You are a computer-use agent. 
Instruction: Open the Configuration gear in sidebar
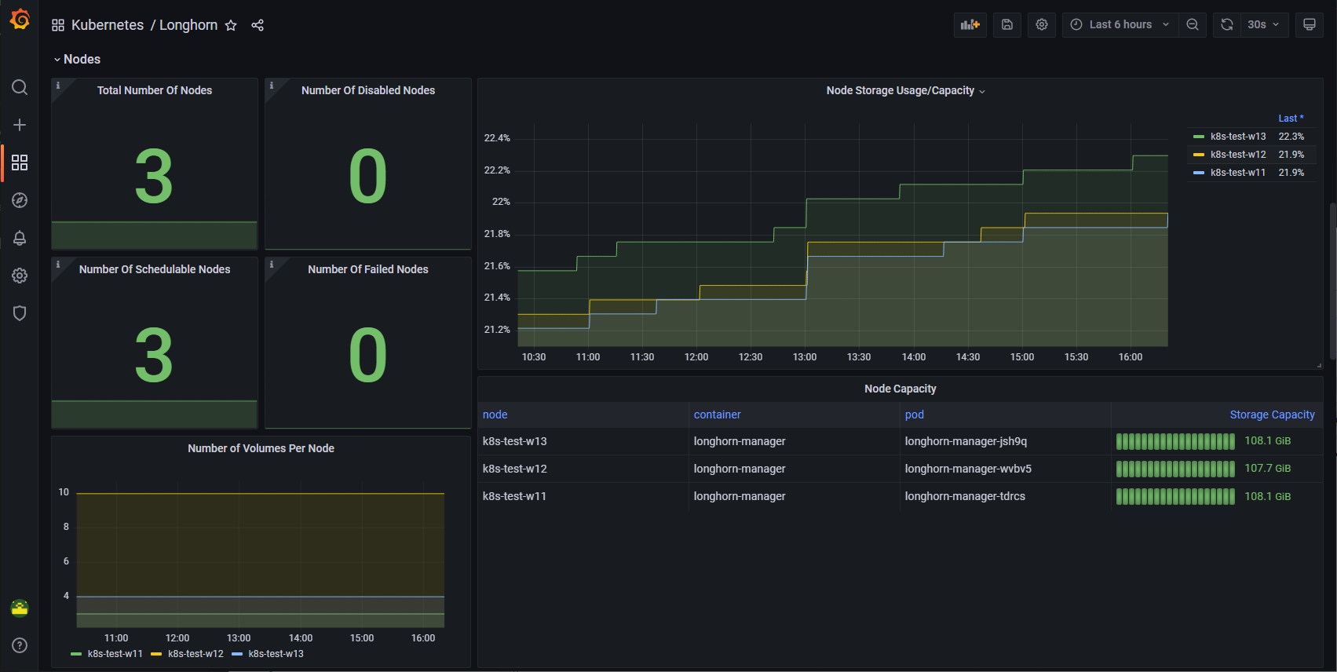(20, 276)
